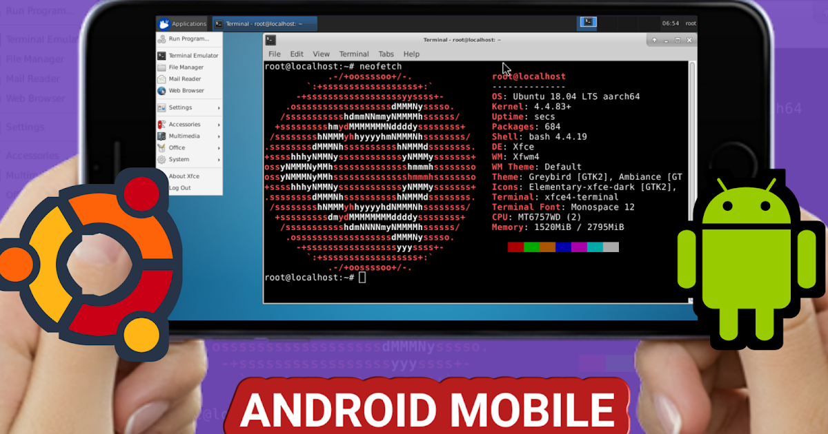
Task: Click the neofetch command text
Action: click(381, 66)
